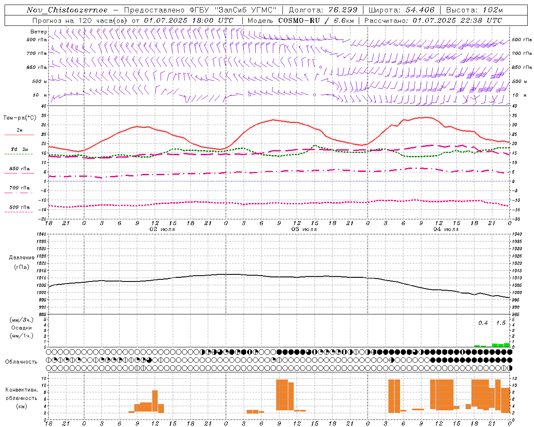Click the Облачность panel label
Screen dimensions: 534x427
[x=21, y=362]
